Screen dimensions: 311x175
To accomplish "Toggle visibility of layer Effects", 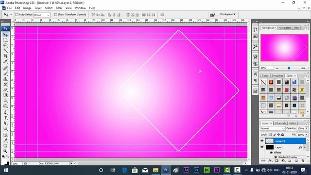I will (271, 152).
